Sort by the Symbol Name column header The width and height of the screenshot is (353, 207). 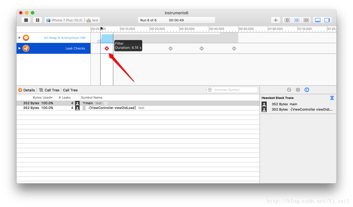(92, 97)
